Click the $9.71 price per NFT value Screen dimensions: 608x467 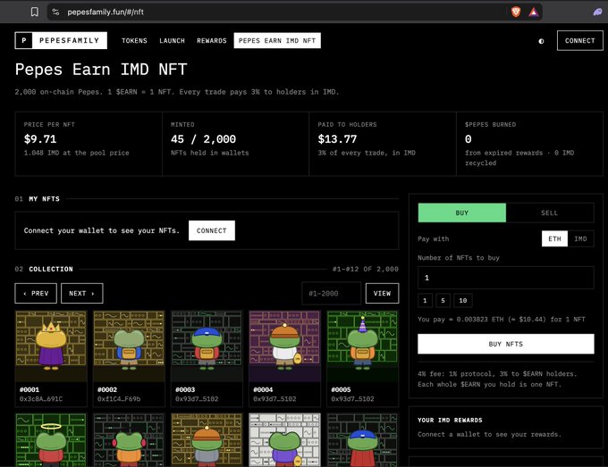(40, 139)
